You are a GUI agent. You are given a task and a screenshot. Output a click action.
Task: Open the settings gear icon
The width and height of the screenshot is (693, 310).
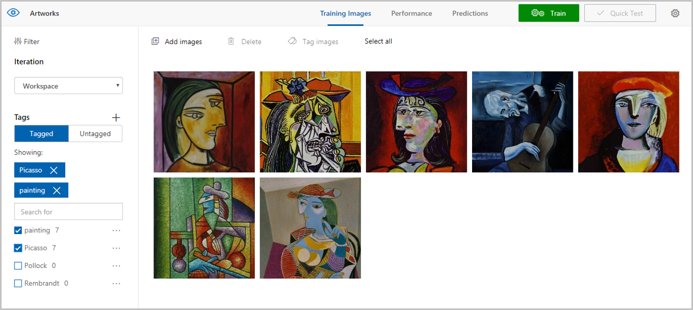click(x=675, y=13)
